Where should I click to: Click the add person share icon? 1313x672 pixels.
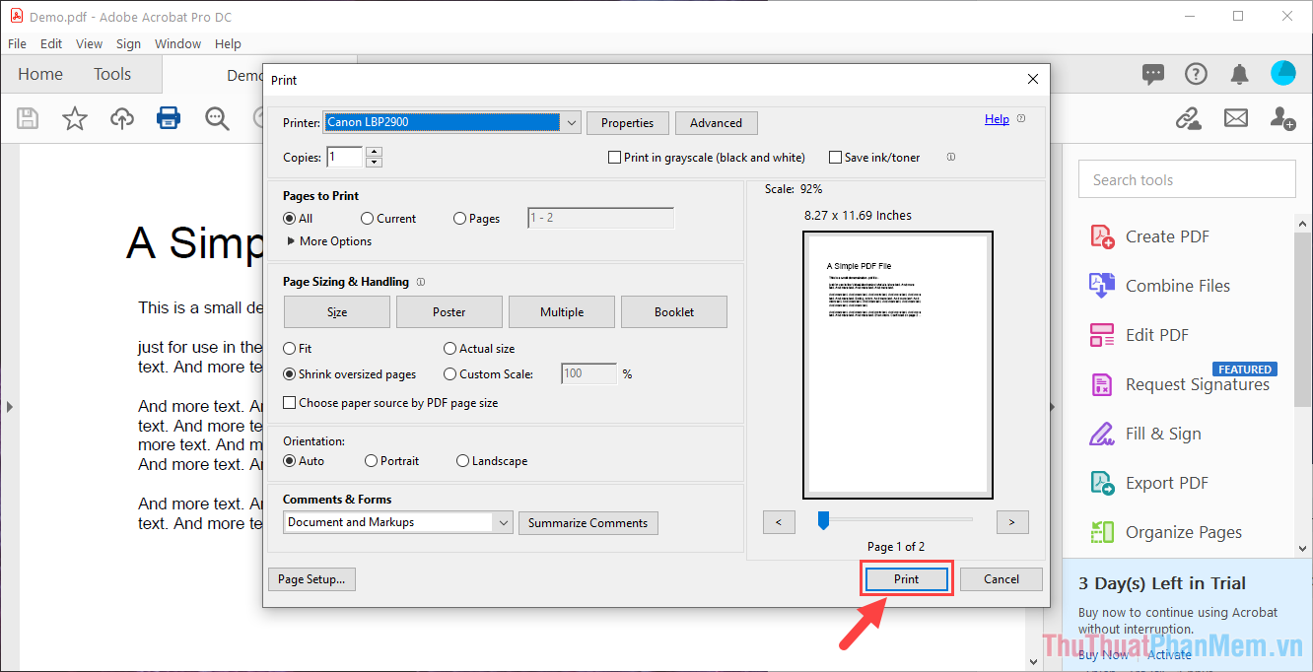pyautogui.click(x=1282, y=118)
